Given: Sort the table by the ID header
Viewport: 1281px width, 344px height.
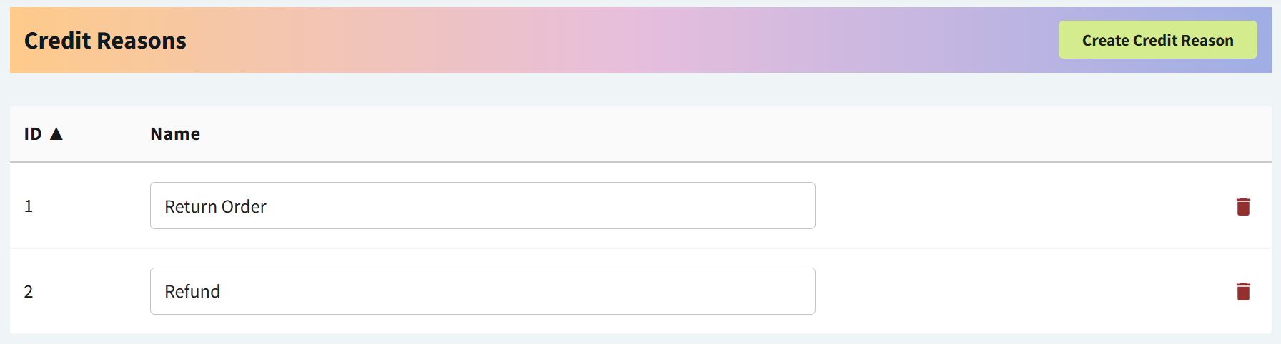Looking at the screenshot, I should point(33,134).
